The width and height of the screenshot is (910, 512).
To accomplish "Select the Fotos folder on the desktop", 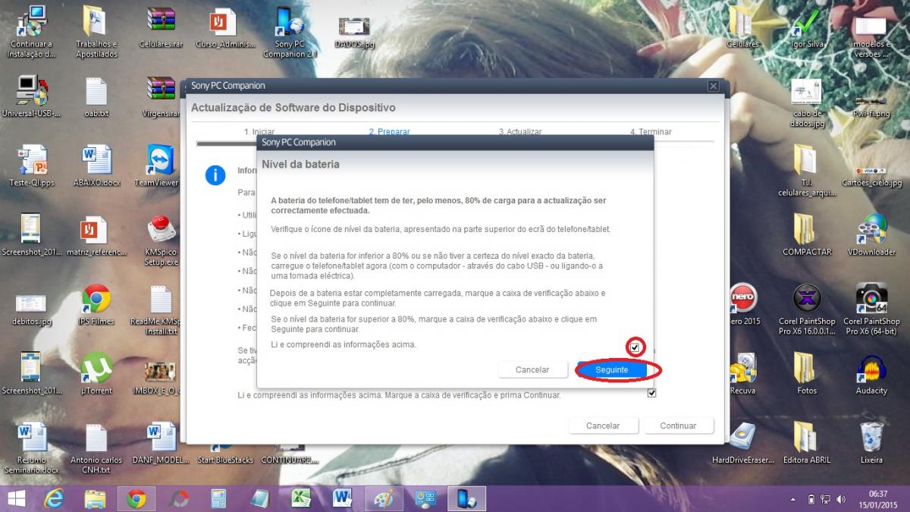I will coord(807,373).
